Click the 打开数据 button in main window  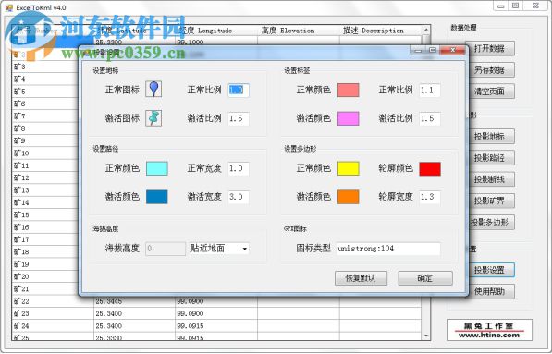click(489, 49)
